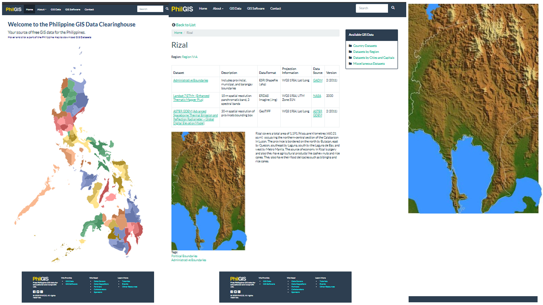Click the folder icon beside Miscellaneous Datasets
543x305 pixels.
click(350, 63)
